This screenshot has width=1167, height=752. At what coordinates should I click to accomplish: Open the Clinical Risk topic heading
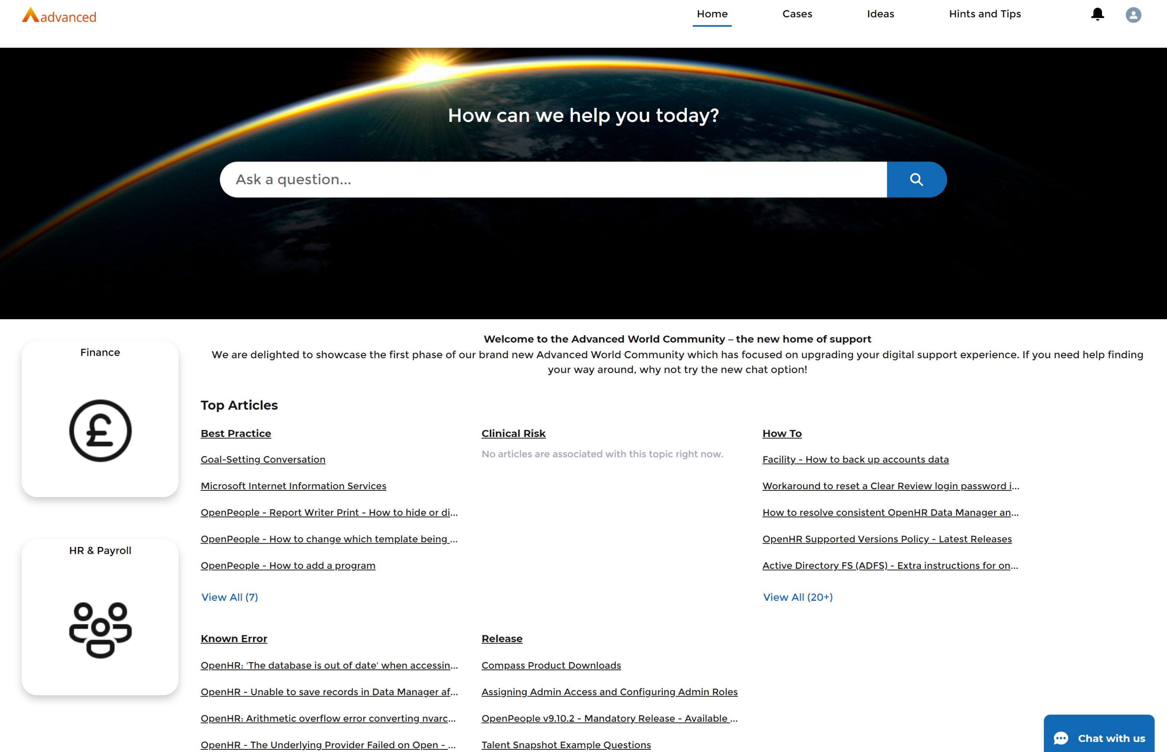tap(513, 434)
